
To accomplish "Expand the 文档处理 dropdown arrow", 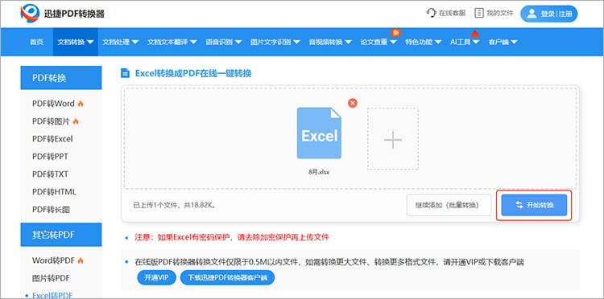I will pos(135,42).
